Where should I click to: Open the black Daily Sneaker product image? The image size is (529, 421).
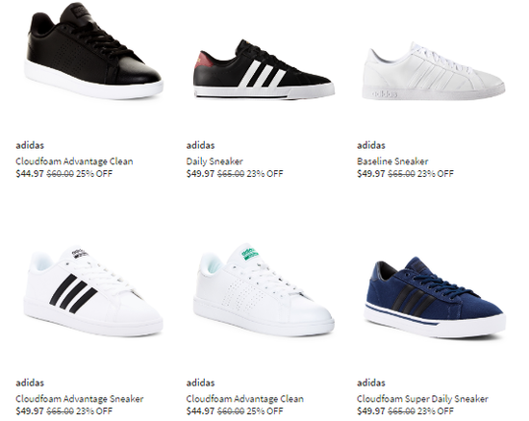(264, 69)
